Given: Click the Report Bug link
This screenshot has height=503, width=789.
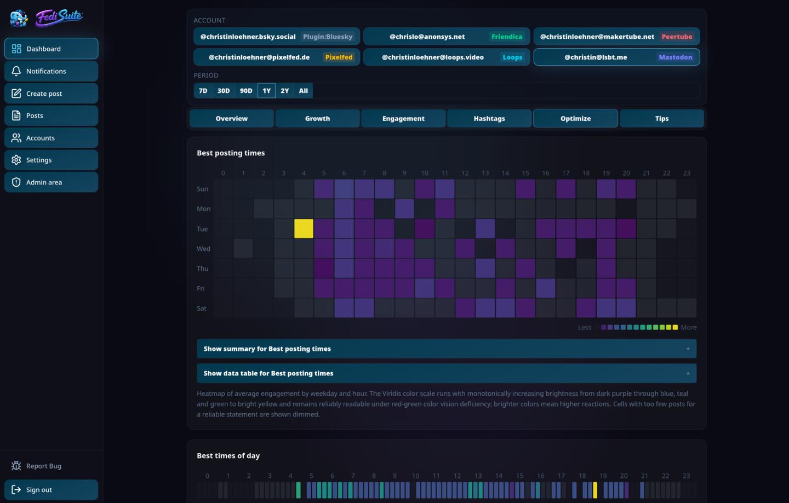Looking at the screenshot, I should (51, 466).
